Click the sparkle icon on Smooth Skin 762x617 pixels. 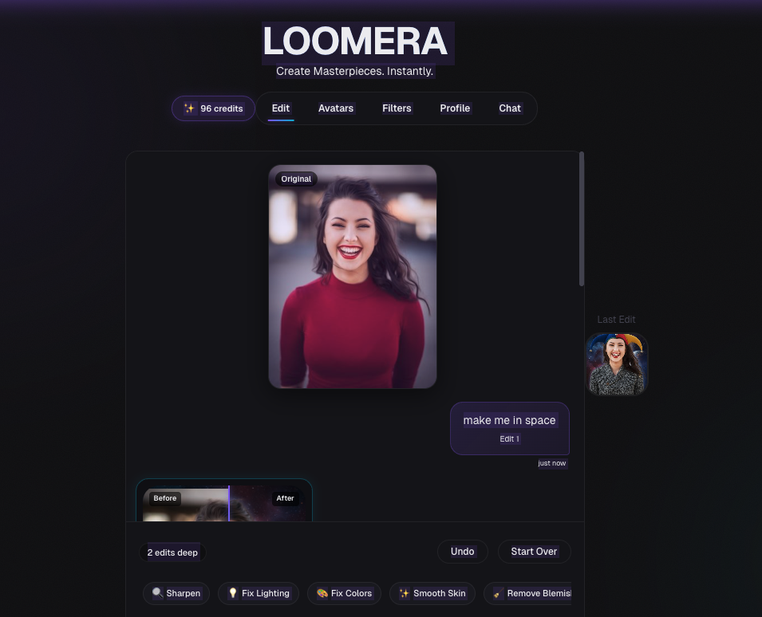pos(405,593)
